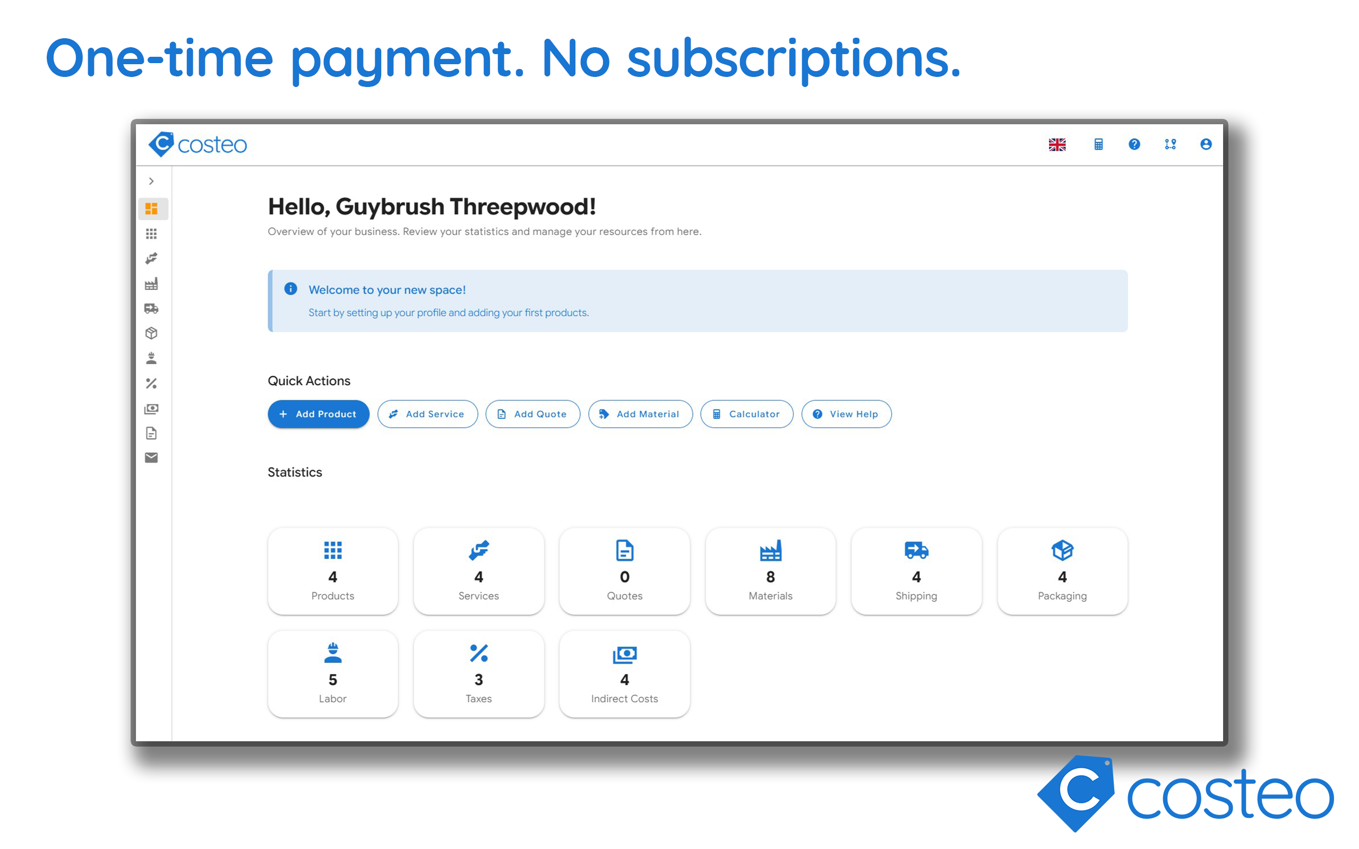Open the Packaging statistics card

[1062, 570]
